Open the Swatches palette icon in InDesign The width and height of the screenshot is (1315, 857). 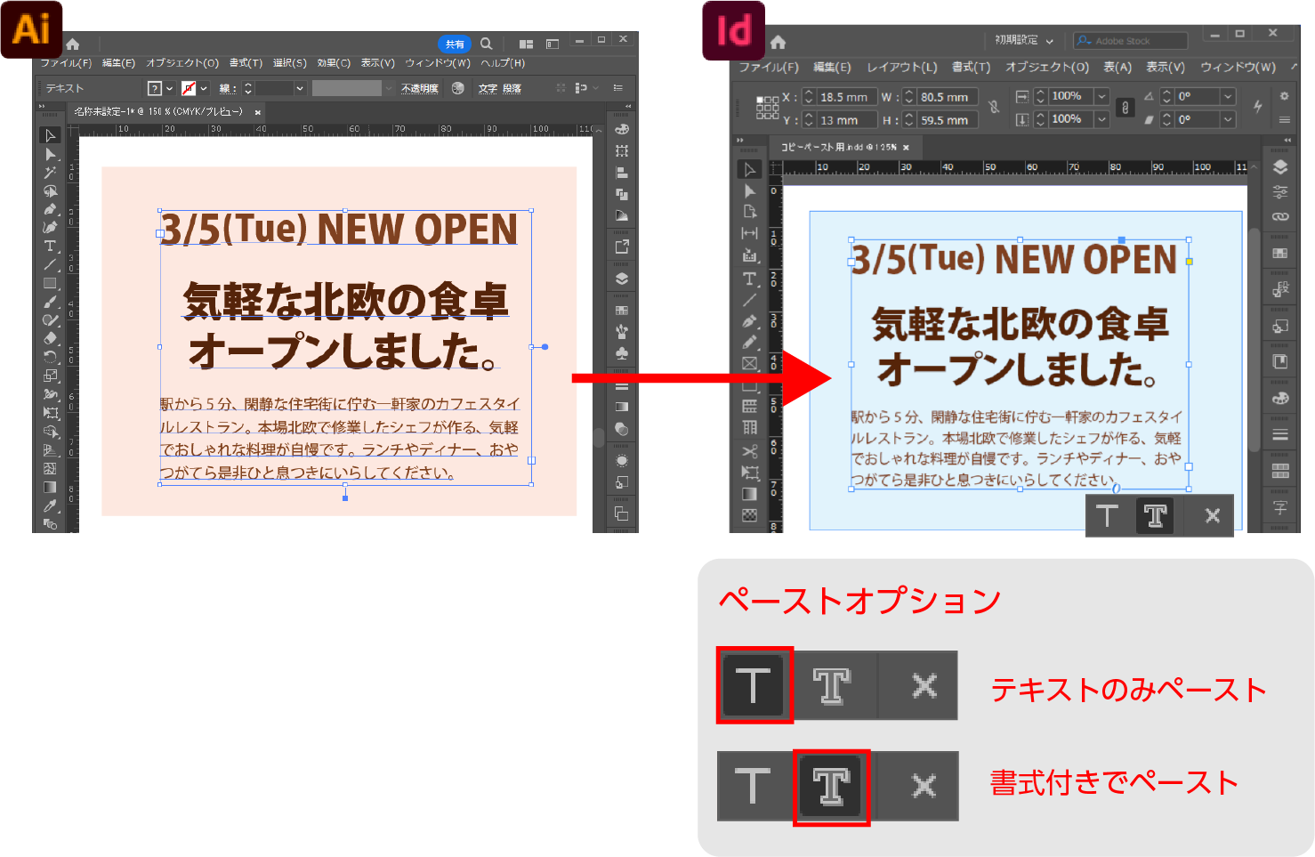[x=1282, y=399]
